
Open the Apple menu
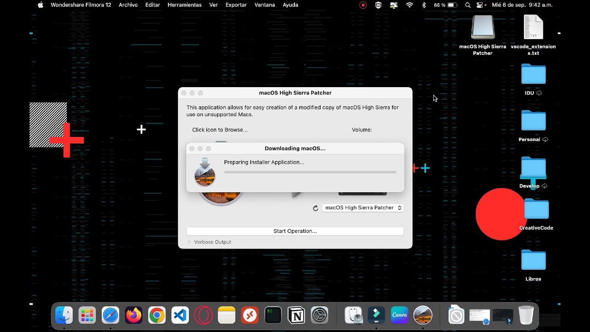click(40, 5)
